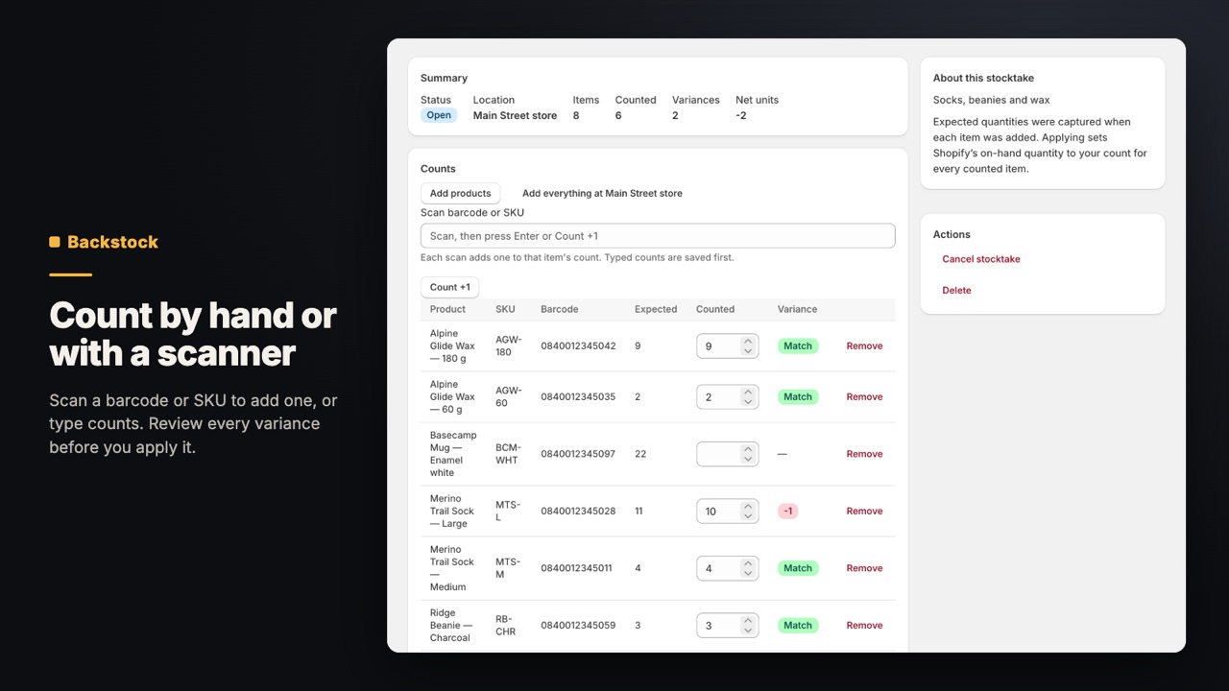Decrease counted value for Alpine Glide Wax 60 g
This screenshot has height=691, width=1229.
coord(748,402)
